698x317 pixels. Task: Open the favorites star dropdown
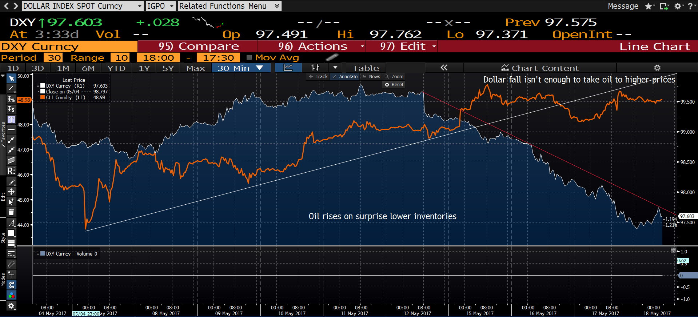pyautogui.click(x=650, y=6)
